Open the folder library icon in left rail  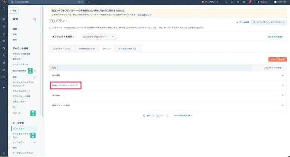tap(4, 77)
